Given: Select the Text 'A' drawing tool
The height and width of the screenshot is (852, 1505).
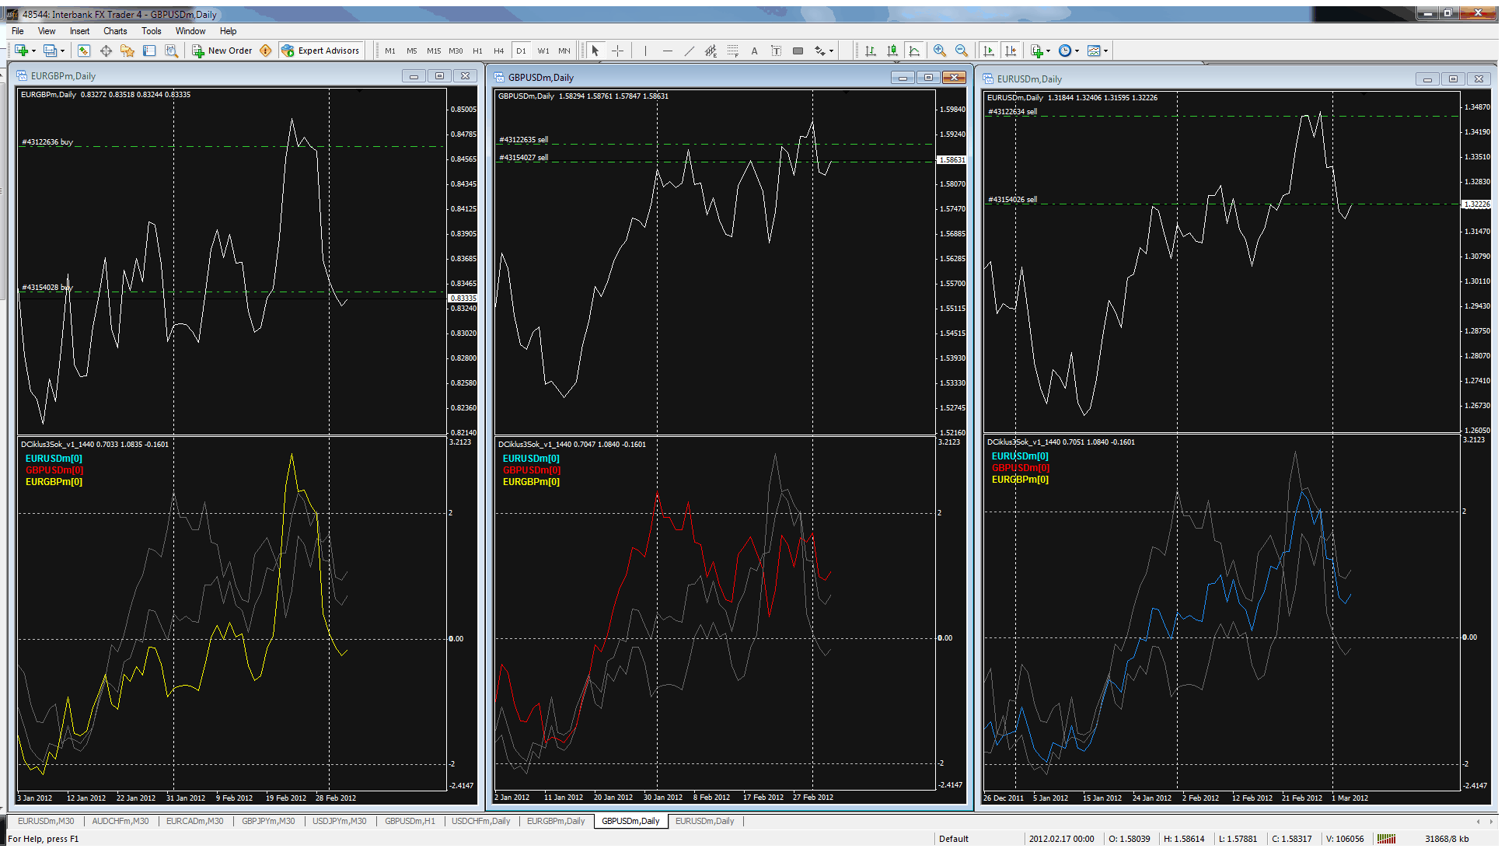Looking at the screenshot, I should coord(754,51).
